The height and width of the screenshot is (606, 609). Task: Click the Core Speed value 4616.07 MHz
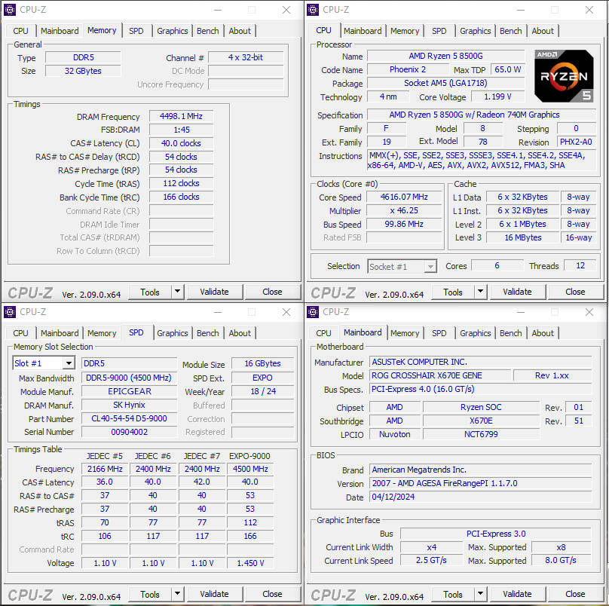click(x=404, y=197)
